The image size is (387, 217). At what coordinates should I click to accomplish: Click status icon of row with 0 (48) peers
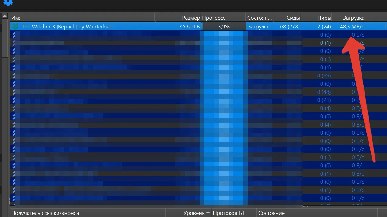tap(14, 92)
